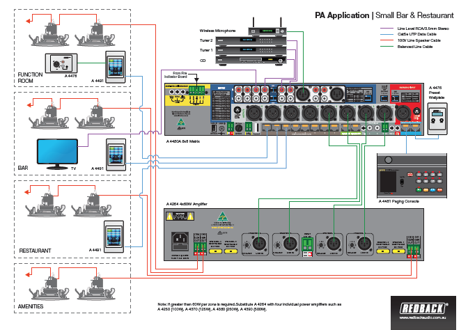The height and width of the screenshot is (330, 468).
Task: Click the first ceiling speaker in Restaurant
Action: [46, 205]
